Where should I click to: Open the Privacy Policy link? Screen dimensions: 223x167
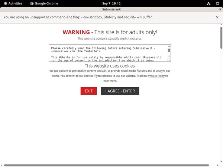pyautogui.click(x=156, y=76)
